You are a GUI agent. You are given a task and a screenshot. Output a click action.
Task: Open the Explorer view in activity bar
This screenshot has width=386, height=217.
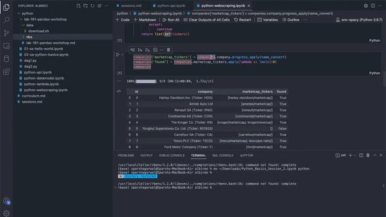(7, 7)
